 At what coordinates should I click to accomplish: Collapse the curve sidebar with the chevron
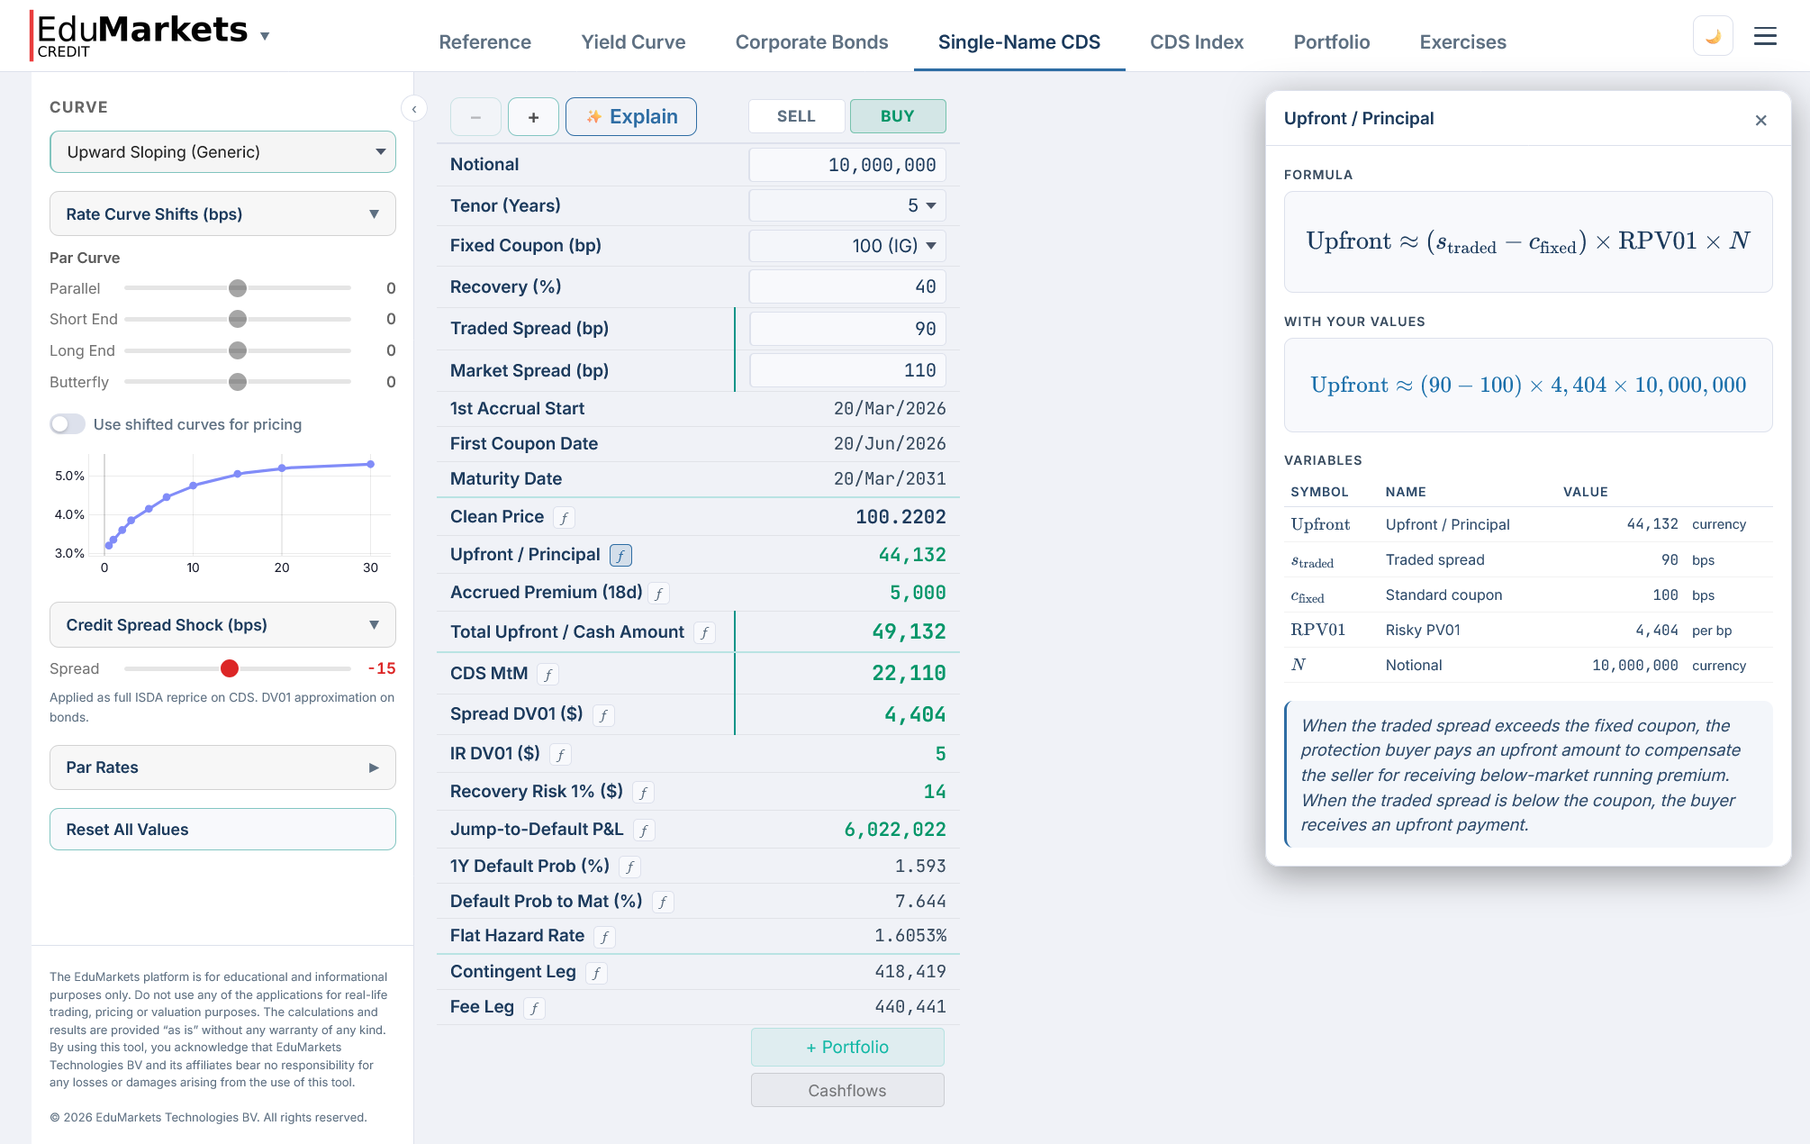(413, 108)
